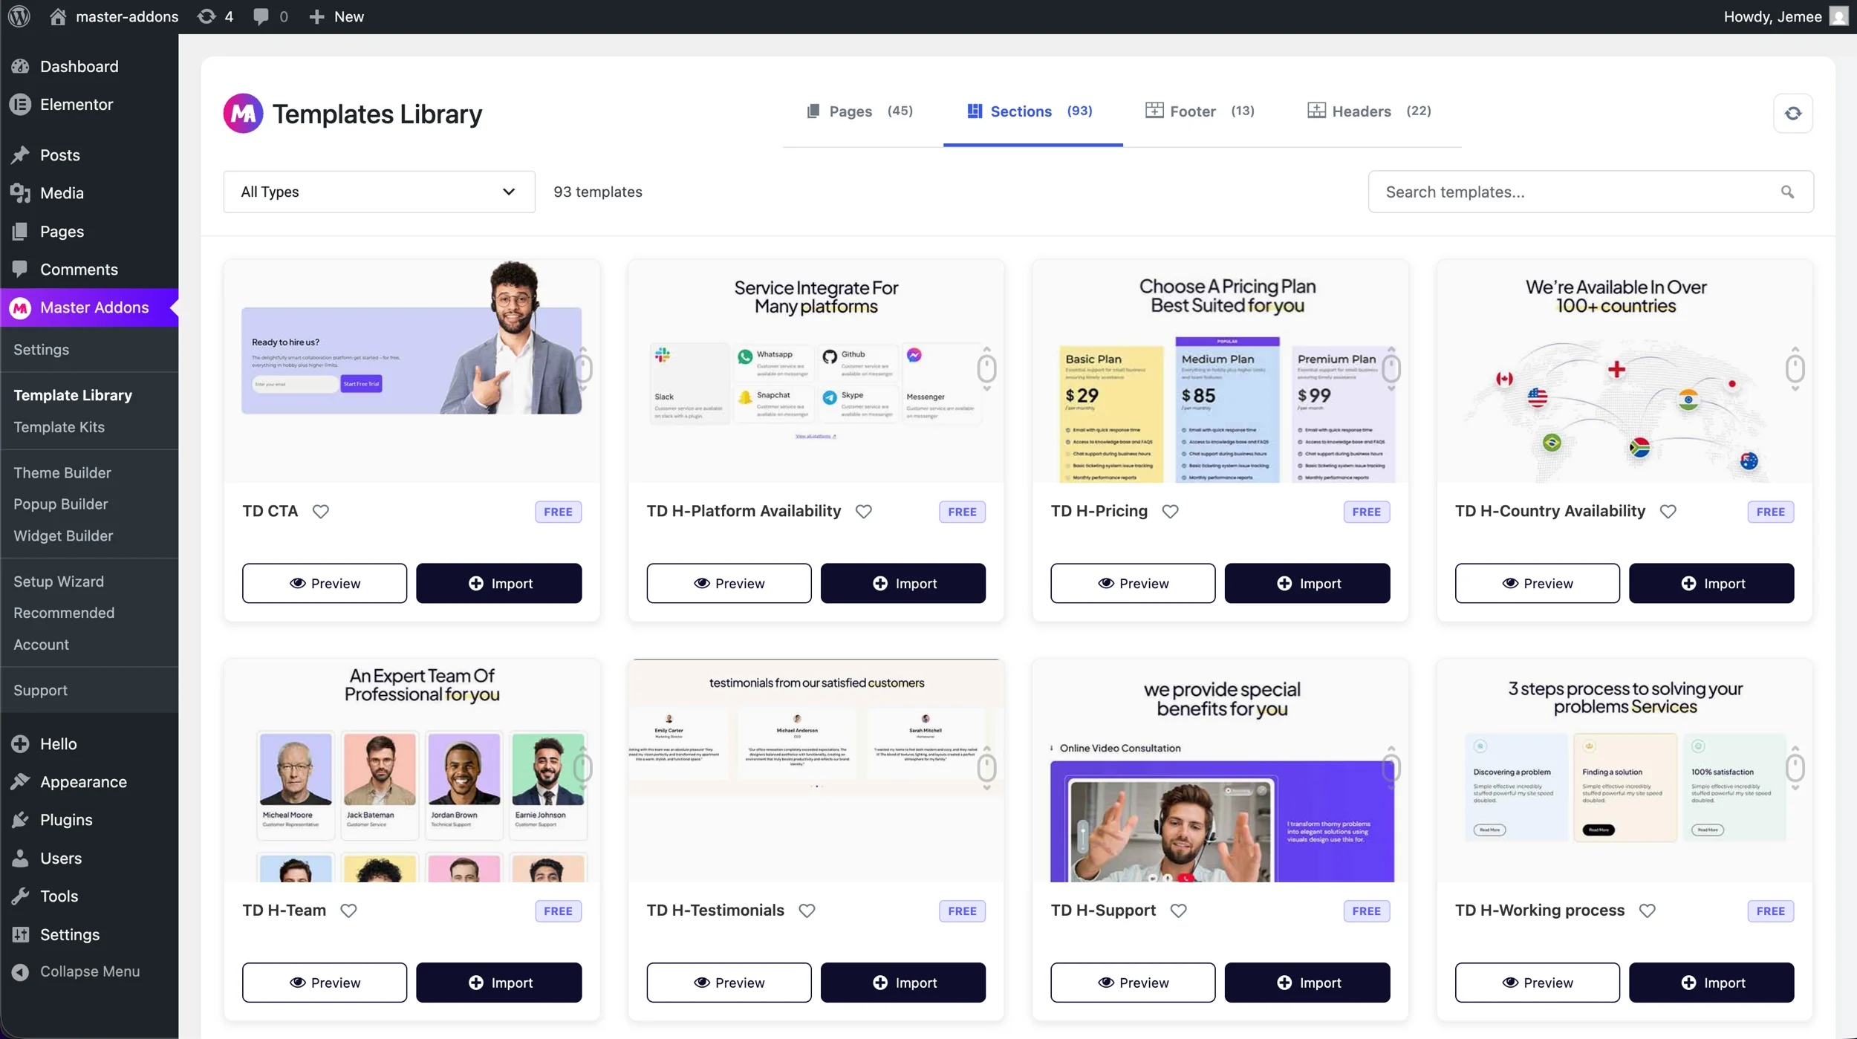This screenshot has height=1039, width=1857.
Task: Favorite the TD H-Team heart icon
Action: pyautogui.click(x=348, y=911)
